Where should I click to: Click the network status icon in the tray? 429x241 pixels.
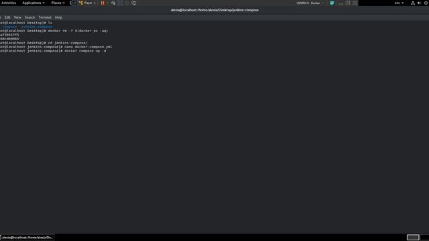coord(413,3)
